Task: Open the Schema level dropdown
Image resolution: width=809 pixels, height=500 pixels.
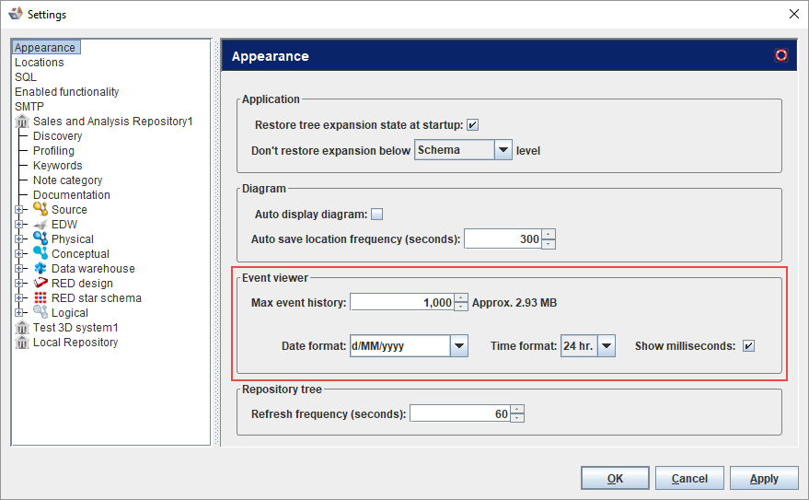Action: (x=503, y=150)
